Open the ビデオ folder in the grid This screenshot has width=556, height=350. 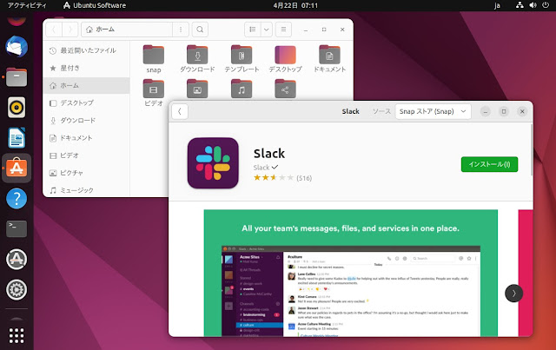pyautogui.click(x=154, y=93)
